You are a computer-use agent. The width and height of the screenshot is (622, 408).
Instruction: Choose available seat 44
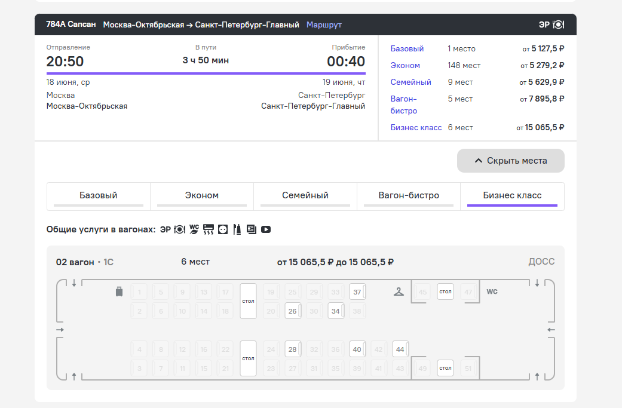(400, 349)
